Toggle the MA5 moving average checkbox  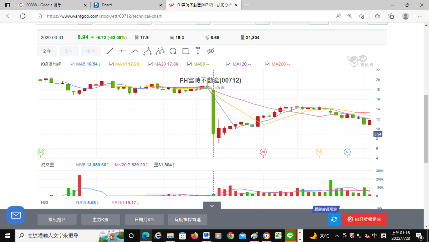click(x=72, y=64)
